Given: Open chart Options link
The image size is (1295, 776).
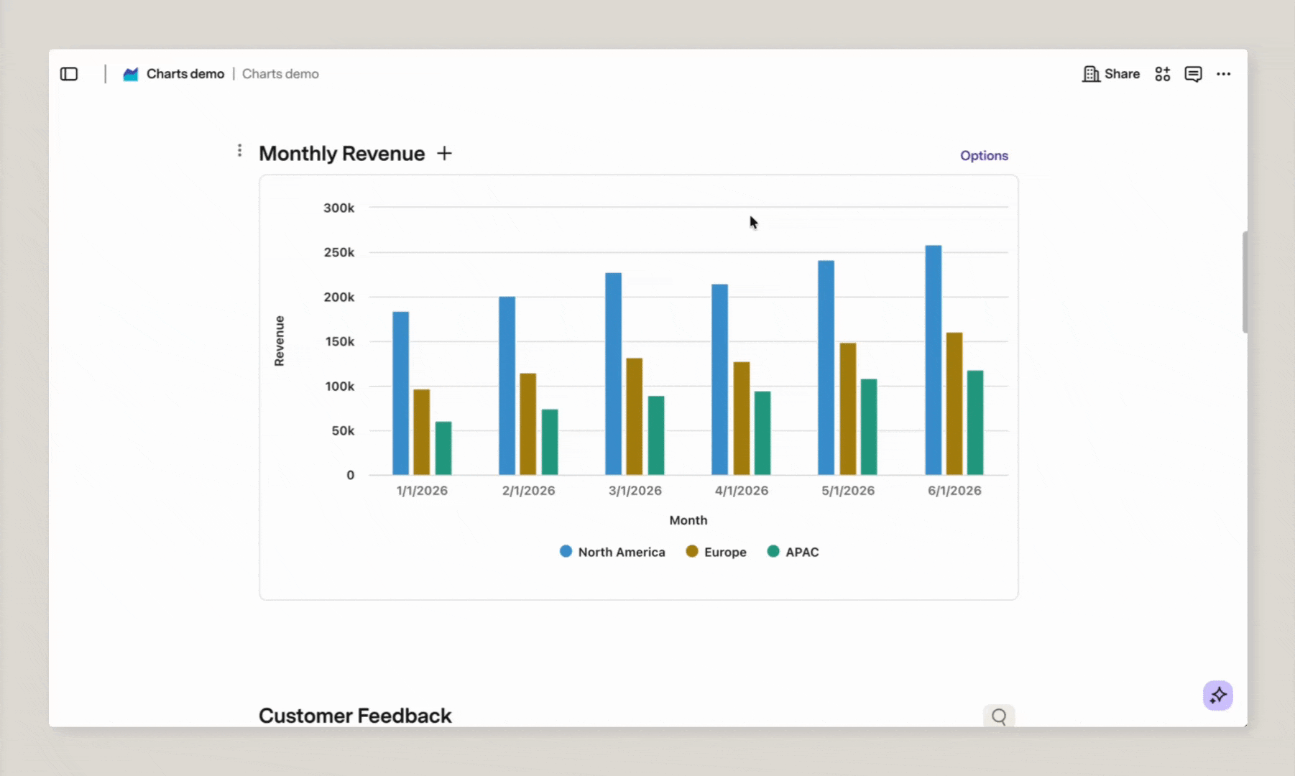Looking at the screenshot, I should [984, 155].
